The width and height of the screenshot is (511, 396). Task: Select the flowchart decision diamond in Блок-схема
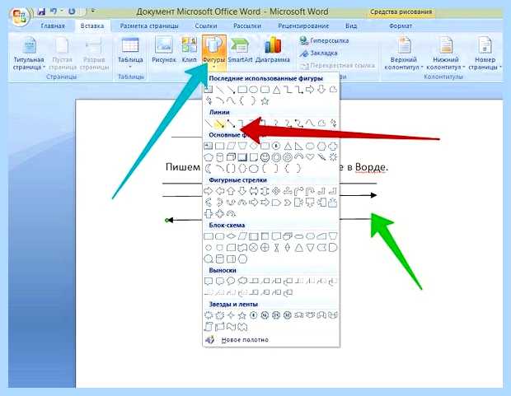[x=231, y=236]
